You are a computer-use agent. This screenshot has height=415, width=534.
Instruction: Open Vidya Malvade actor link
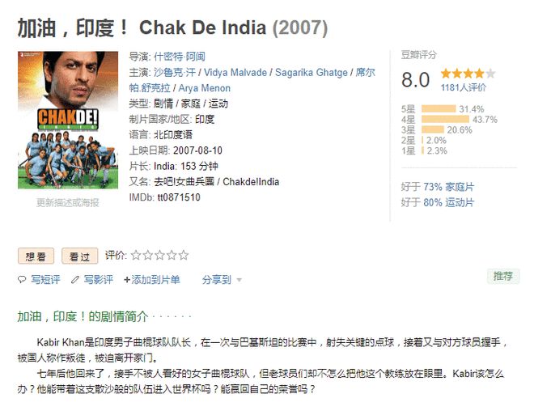(235, 72)
